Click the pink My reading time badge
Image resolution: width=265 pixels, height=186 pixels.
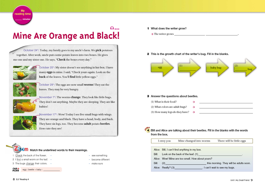point(22,15)
